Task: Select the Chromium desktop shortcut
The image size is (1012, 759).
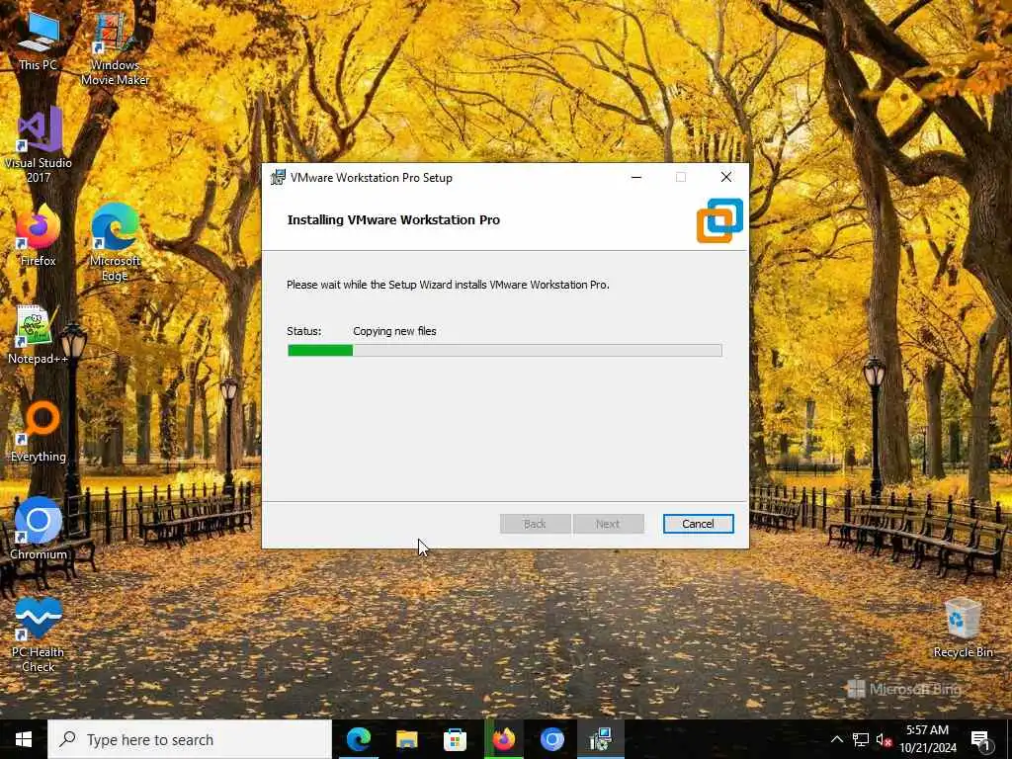Action: [x=39, y=528]
